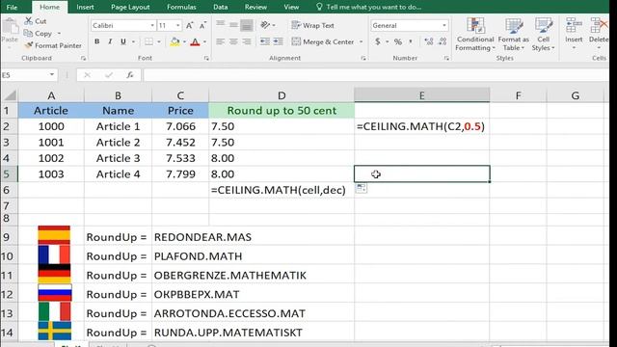The image size is (617, 347).
Task: Click the Copy icon
Action: [x=28, y=34]
